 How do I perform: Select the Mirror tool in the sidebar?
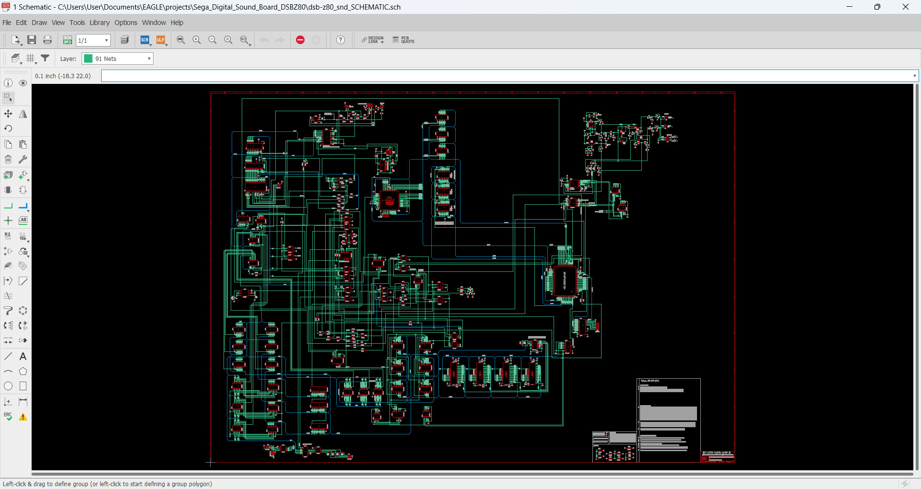(x=23, y=114)
